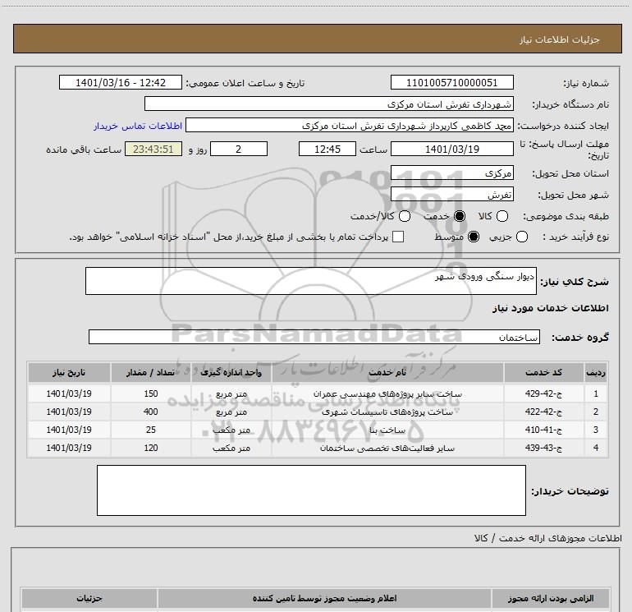Click the اطلاعات خدمات مورد نیاز heading

pyautogui.click(x=550, y=308)
